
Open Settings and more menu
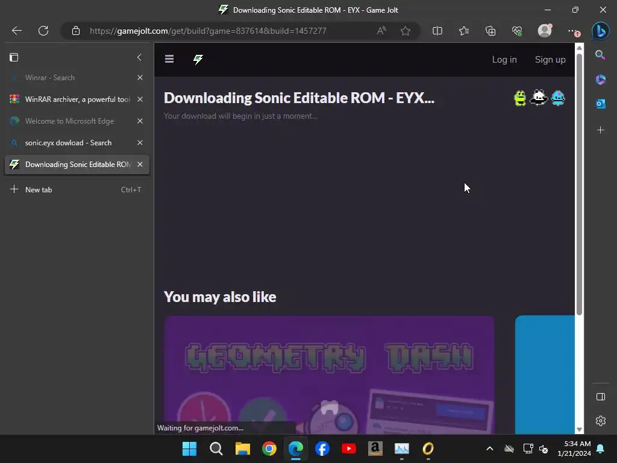(573, 31)
